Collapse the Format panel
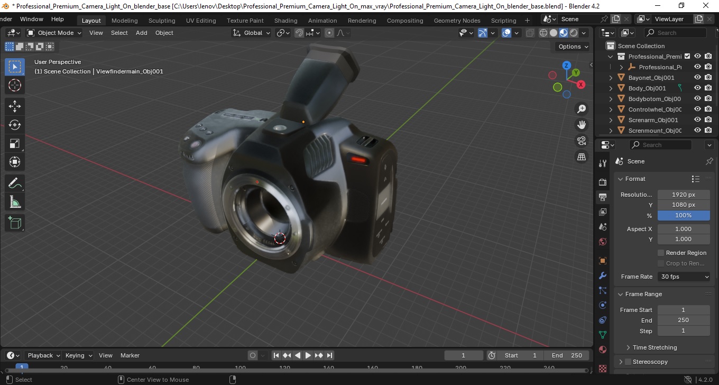 621,179
